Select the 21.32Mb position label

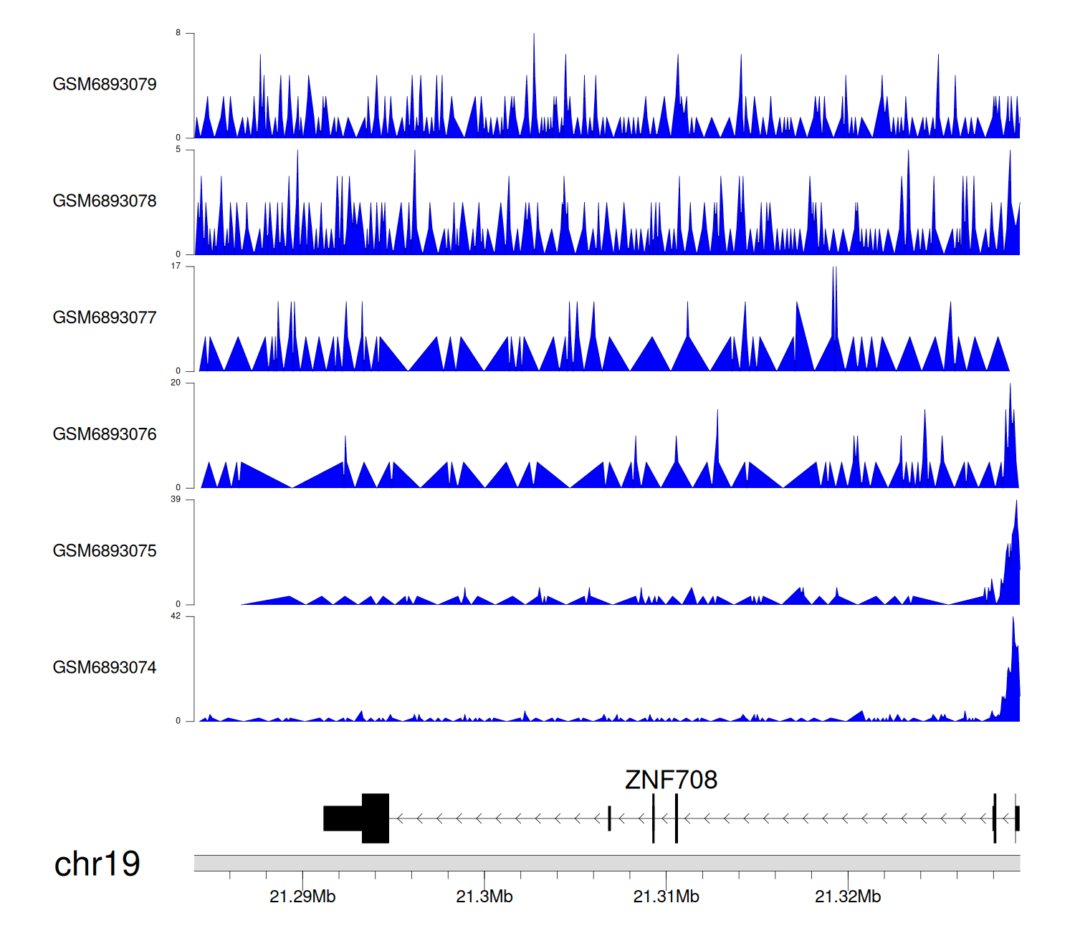coord(848,897)
